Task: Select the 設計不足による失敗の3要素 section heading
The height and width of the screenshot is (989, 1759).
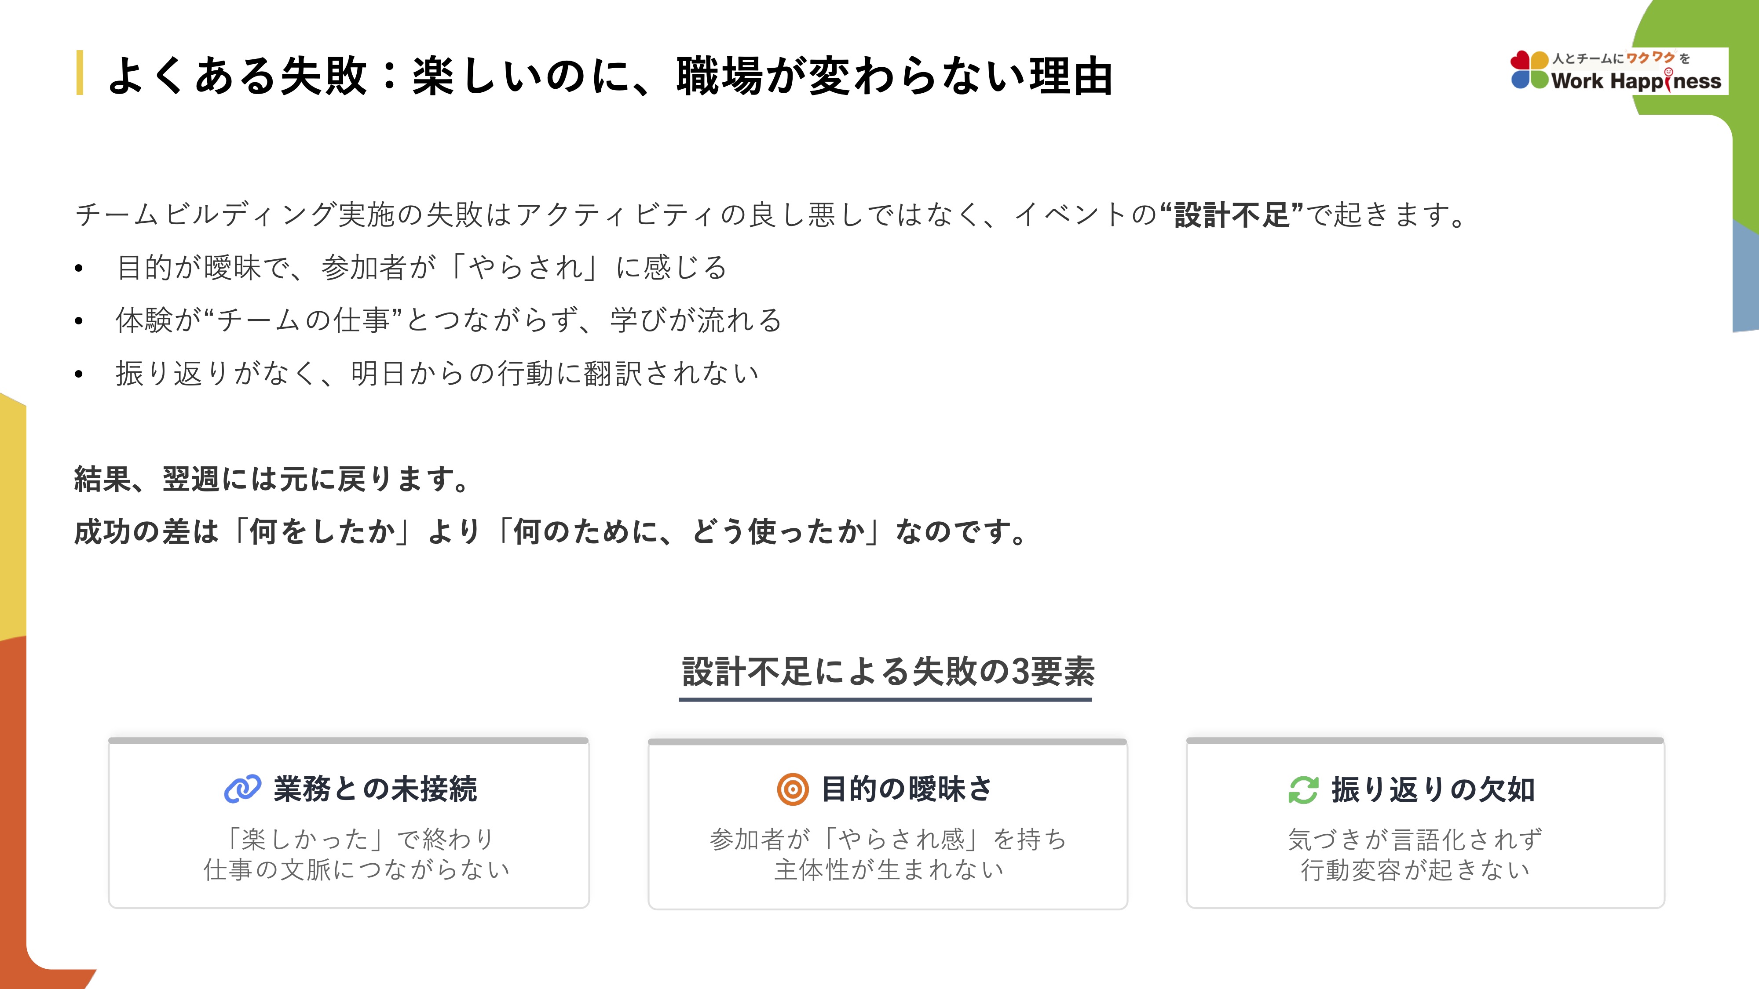Action: tap(888, 672)
